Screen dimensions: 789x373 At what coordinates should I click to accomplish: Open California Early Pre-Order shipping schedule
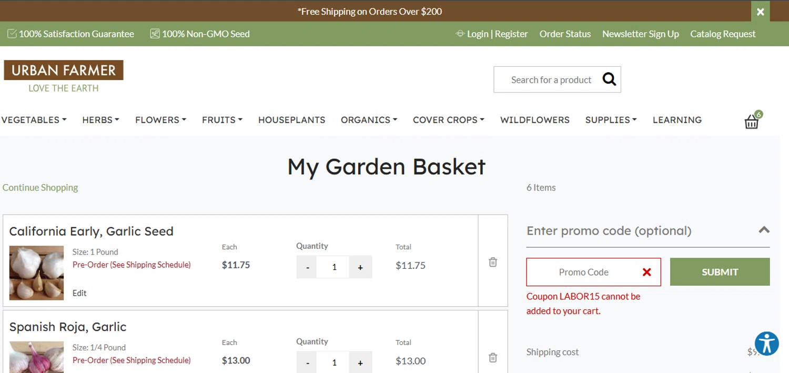point(131,265)
